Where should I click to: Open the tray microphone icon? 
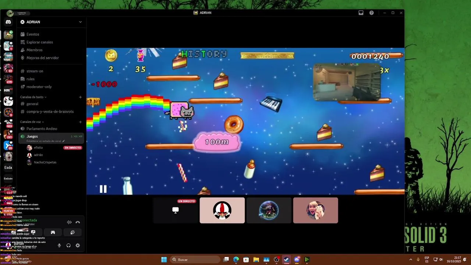click(418, 259)
